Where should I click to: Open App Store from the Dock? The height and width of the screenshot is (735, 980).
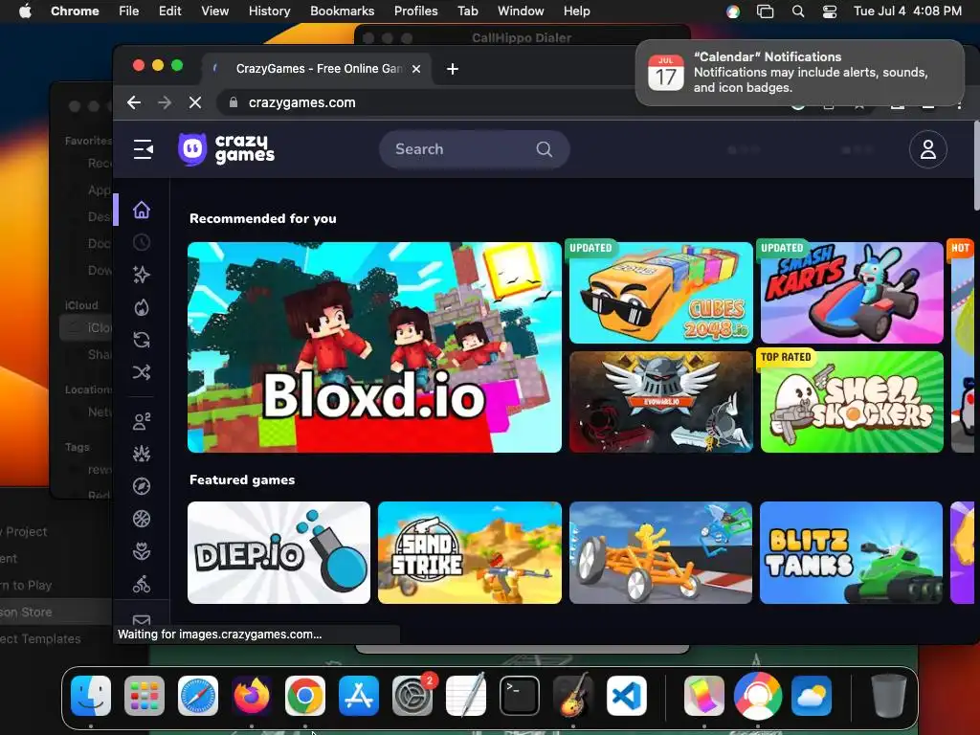click(x=359, y=696)
